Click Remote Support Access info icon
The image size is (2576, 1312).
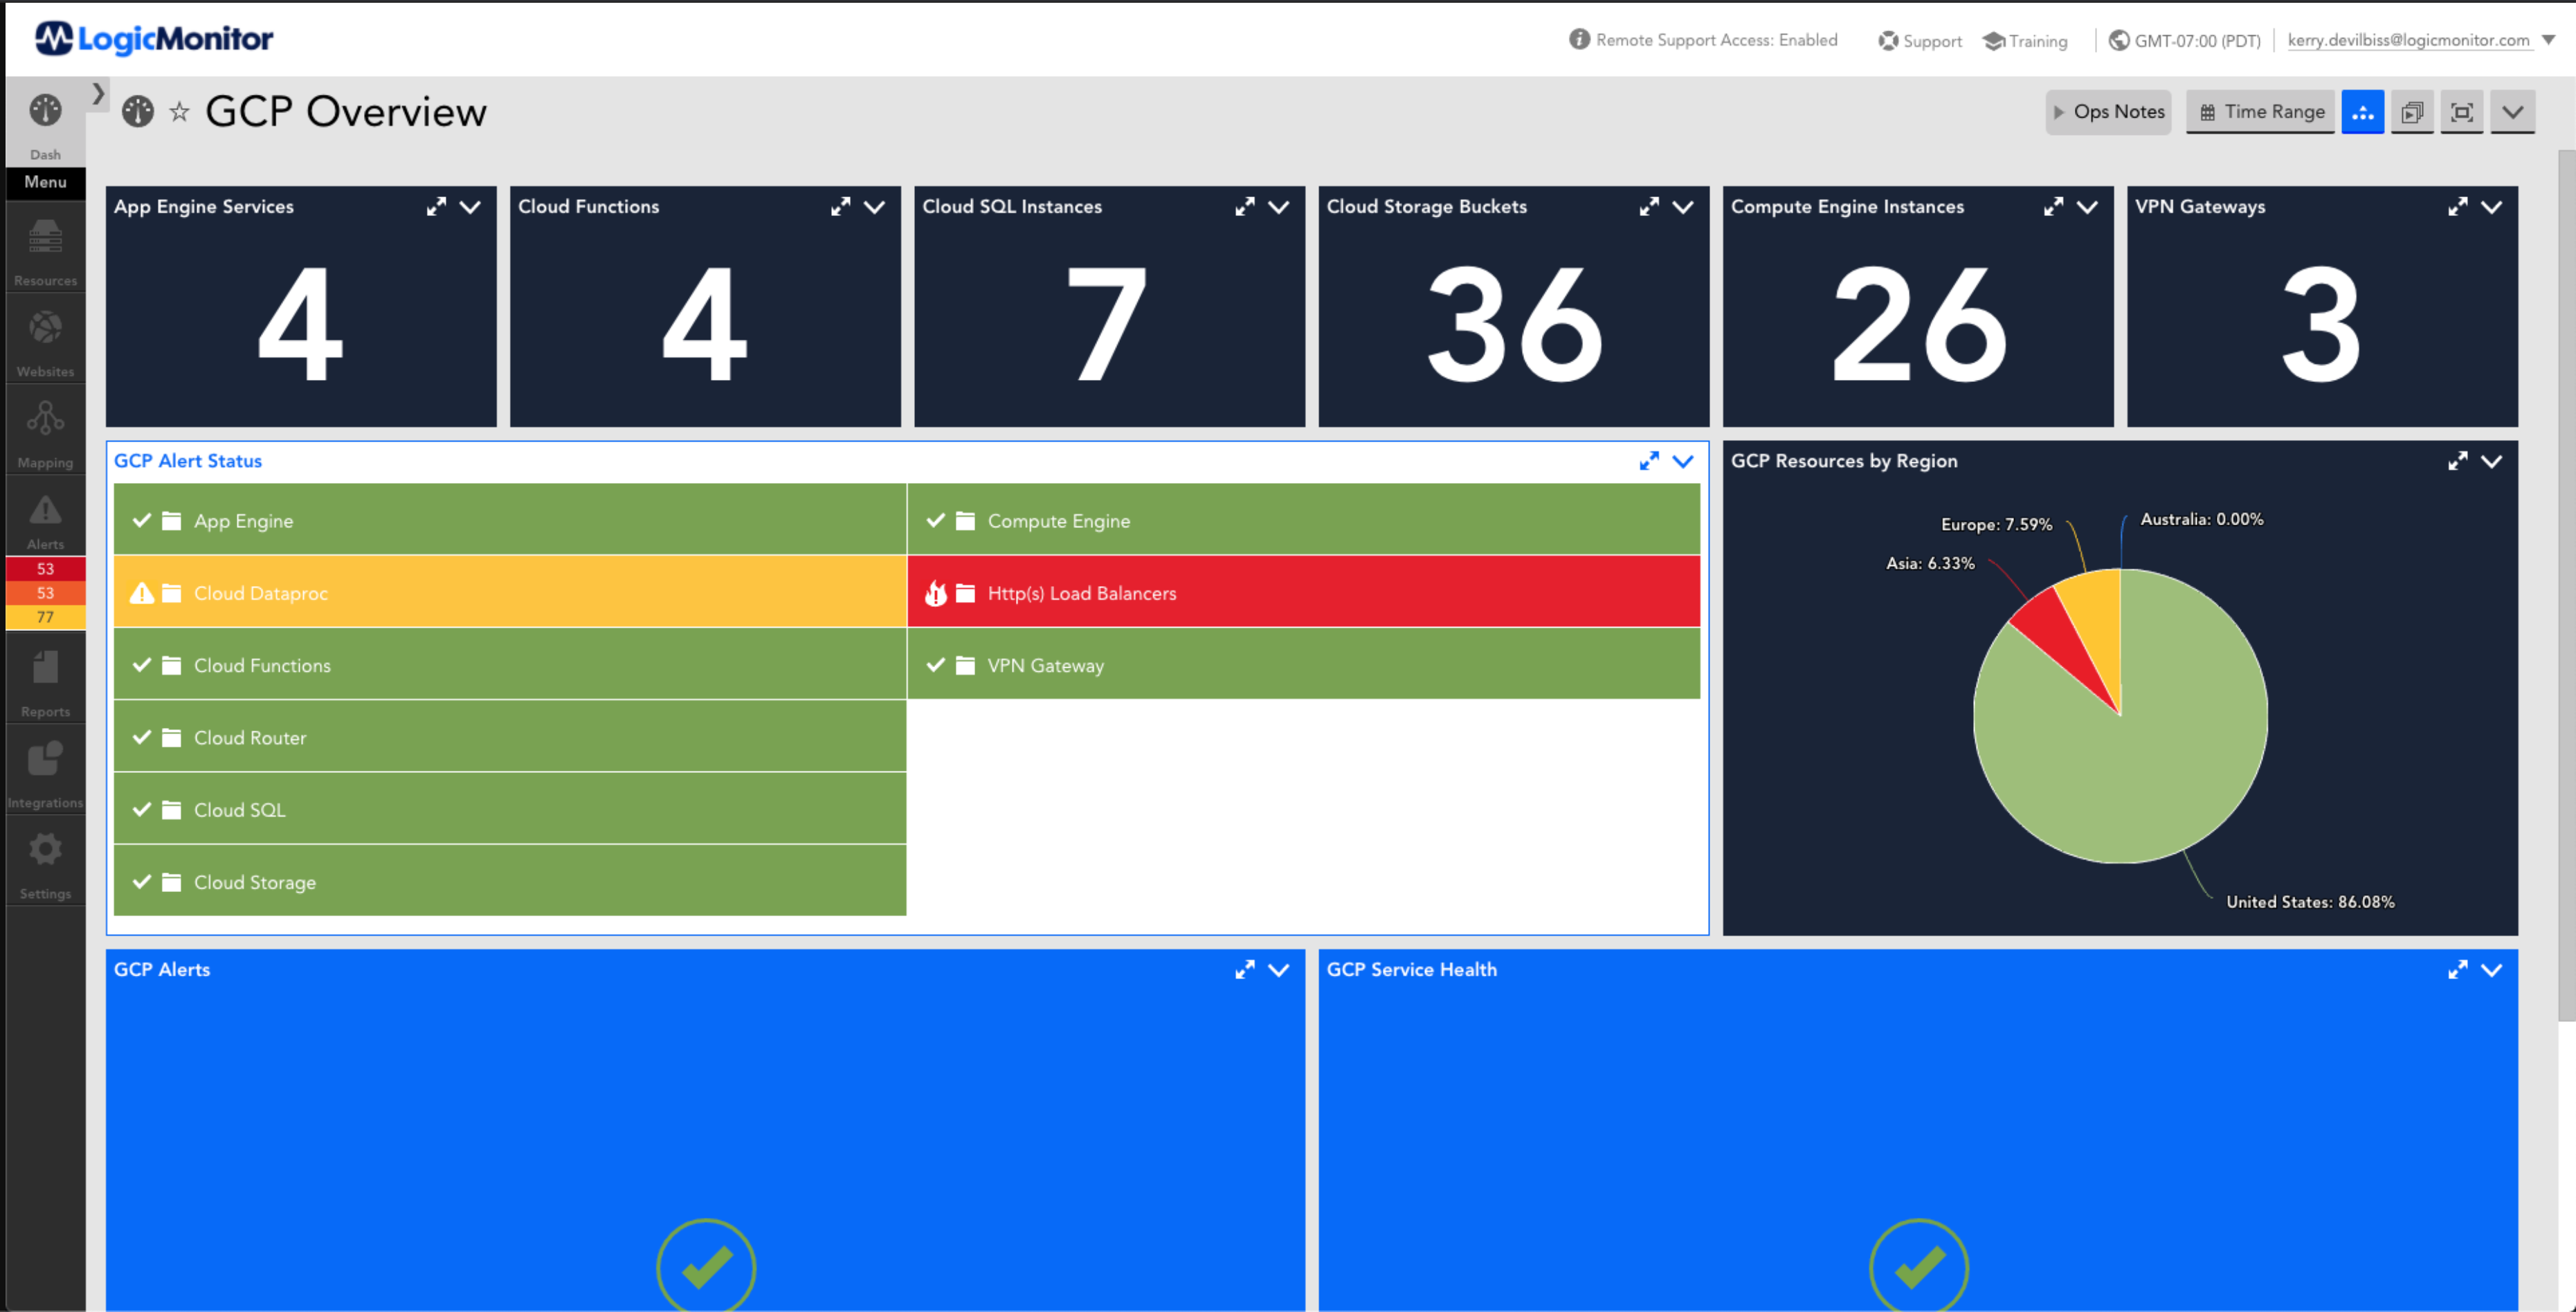click(1579, 39)
